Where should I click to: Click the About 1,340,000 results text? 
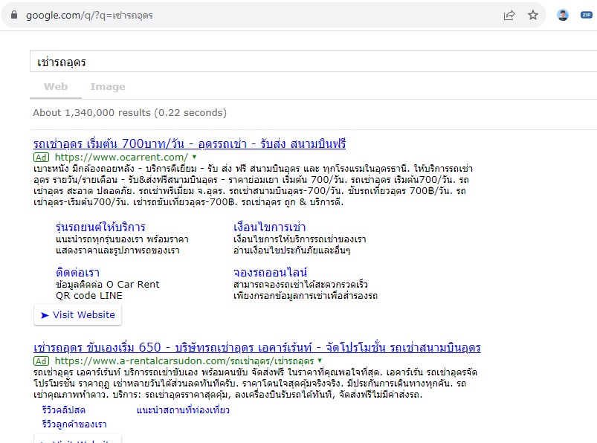point(129,113)
